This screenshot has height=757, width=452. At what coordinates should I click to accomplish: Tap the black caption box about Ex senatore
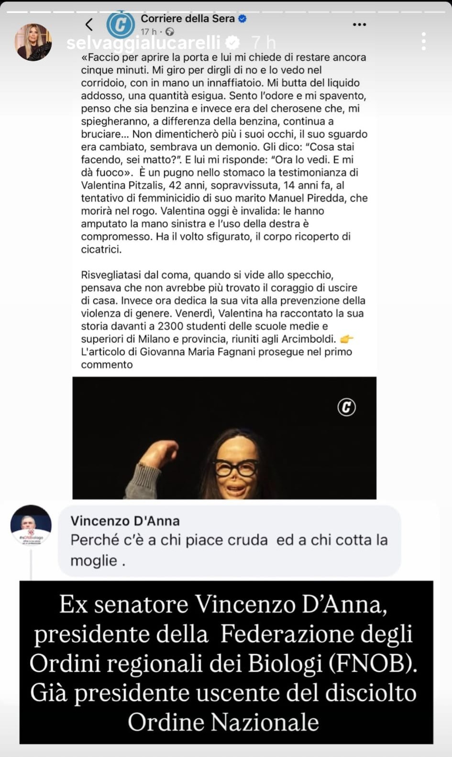click(226, 662)
